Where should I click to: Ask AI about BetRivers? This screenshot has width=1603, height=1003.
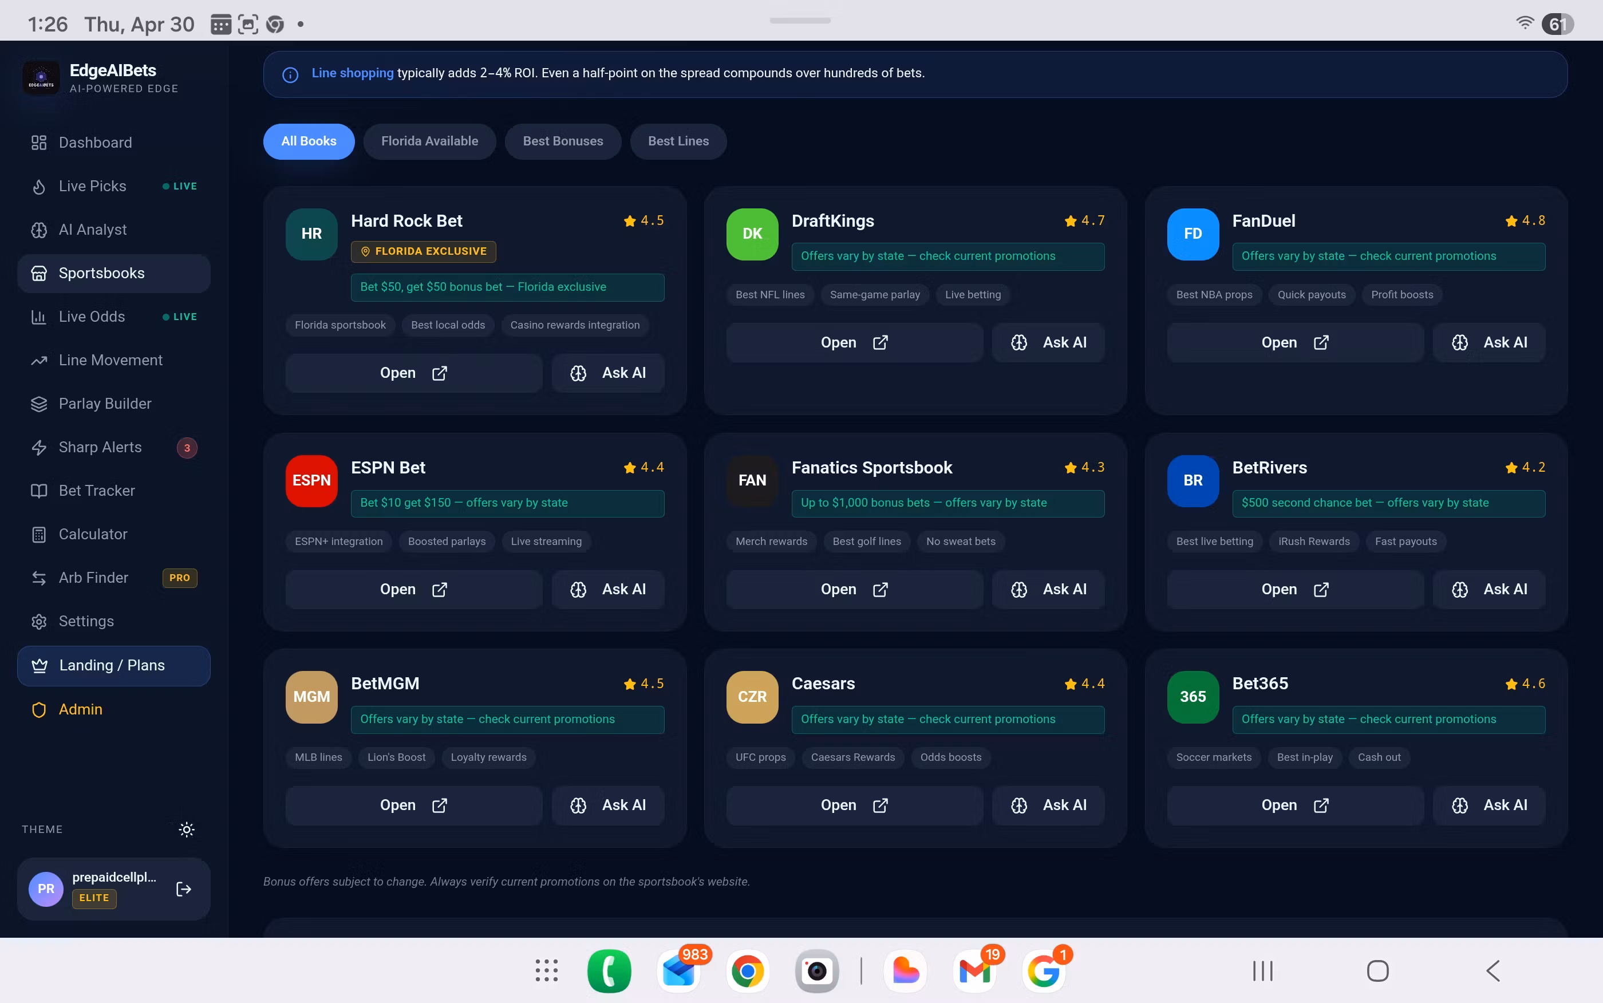[x=1490, y=589]
